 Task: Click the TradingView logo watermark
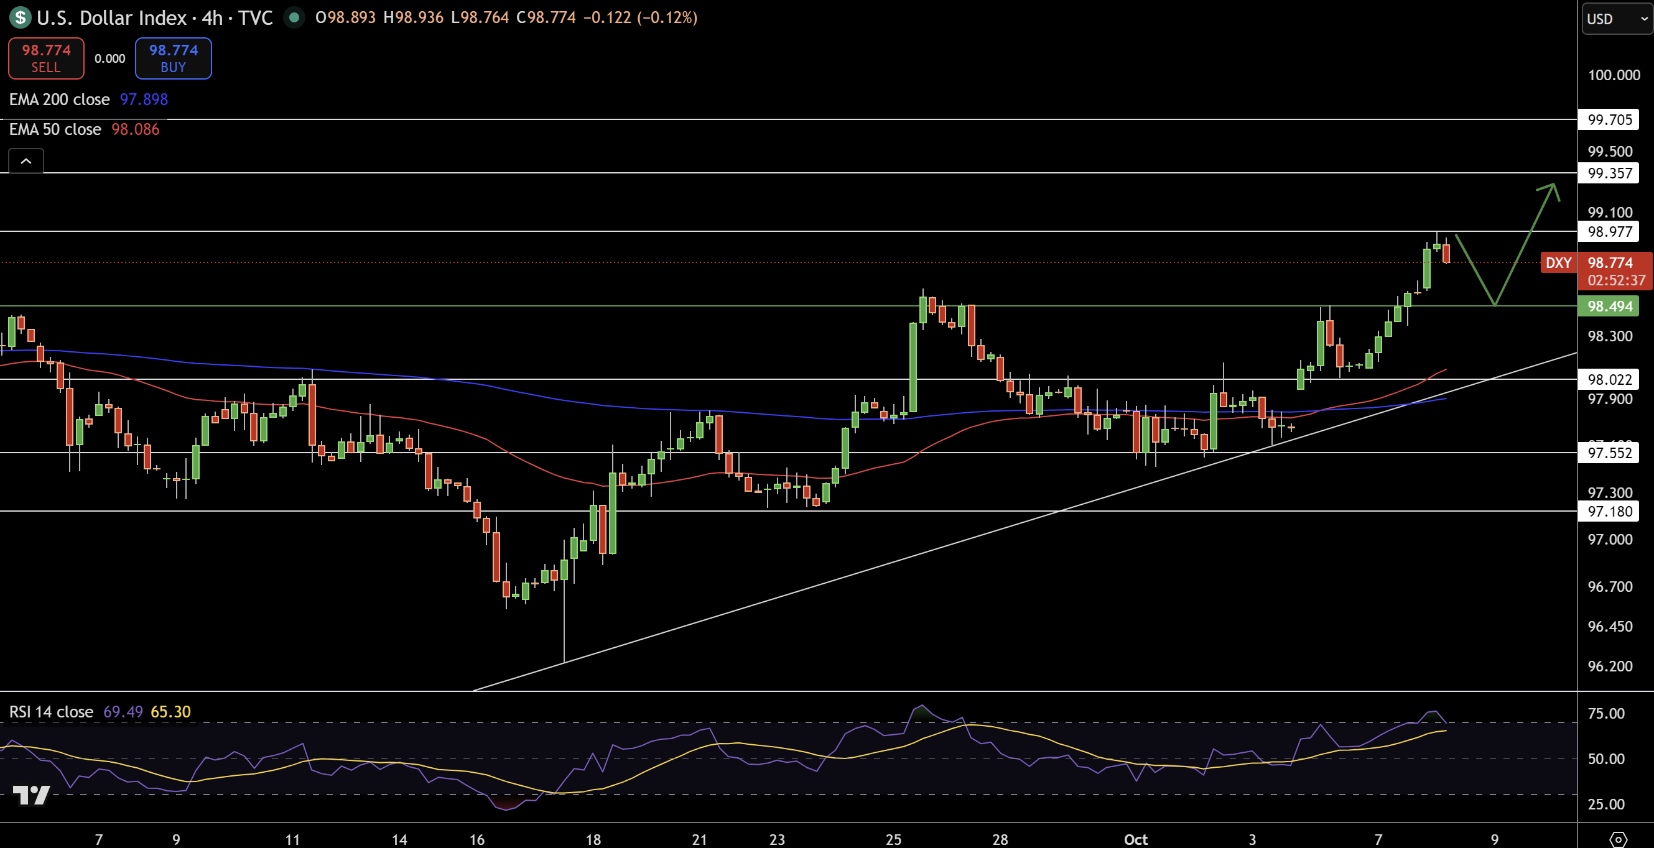pos(31,795)
